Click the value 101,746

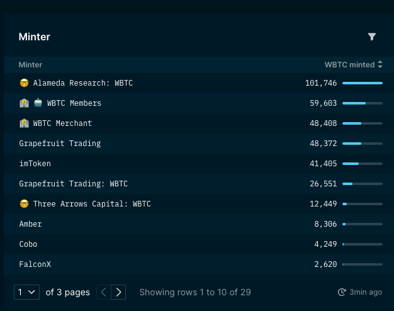pyautogui.click(x=321, y=83)
